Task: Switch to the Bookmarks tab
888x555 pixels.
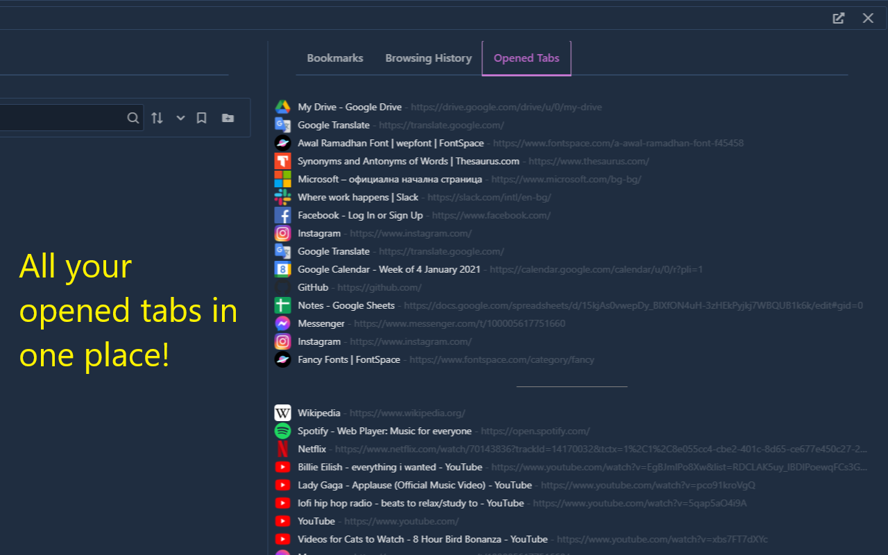Action: [335, 58]
